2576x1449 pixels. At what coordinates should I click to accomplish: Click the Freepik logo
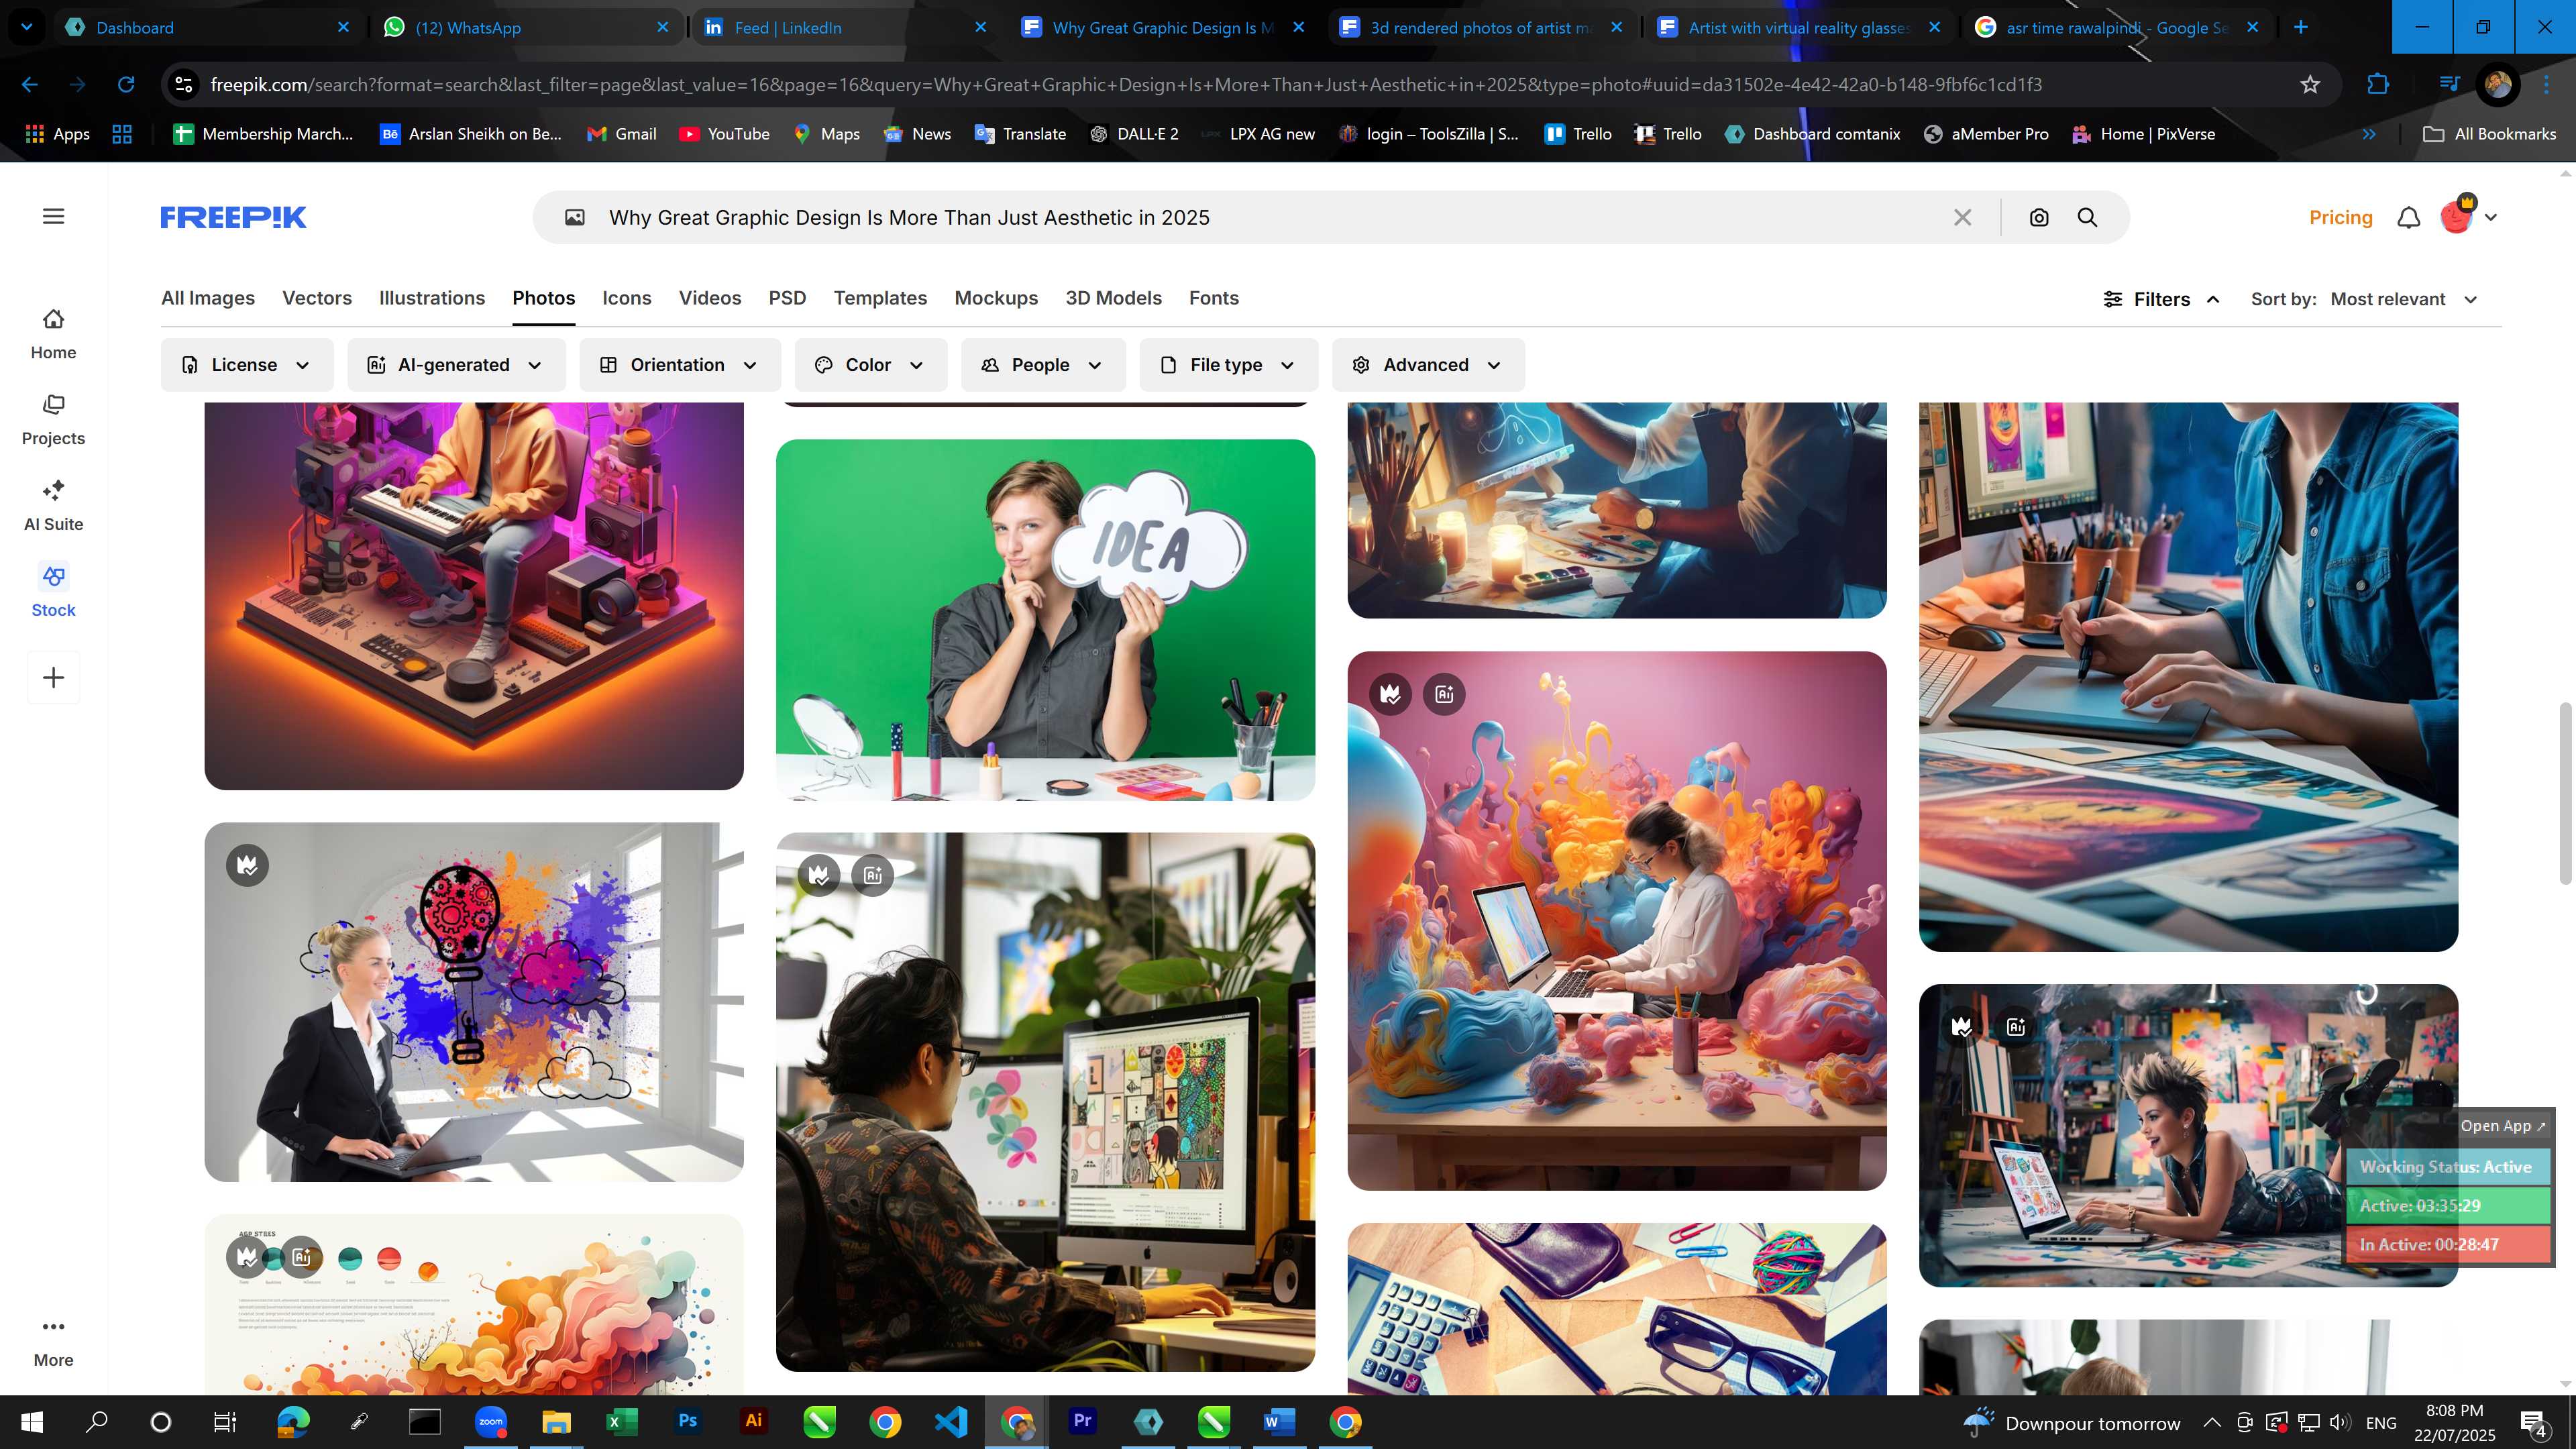point(233,217)
